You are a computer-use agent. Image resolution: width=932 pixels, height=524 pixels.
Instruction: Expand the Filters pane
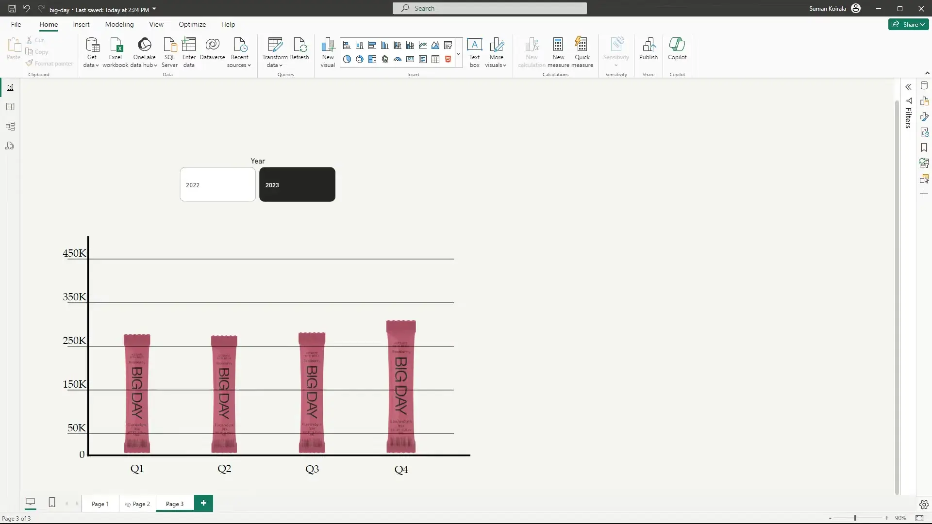908,87
